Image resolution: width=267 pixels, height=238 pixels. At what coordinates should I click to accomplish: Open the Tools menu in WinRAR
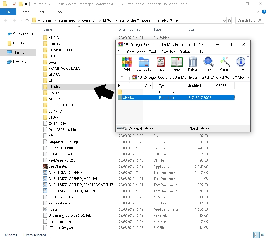pos(153,52)
